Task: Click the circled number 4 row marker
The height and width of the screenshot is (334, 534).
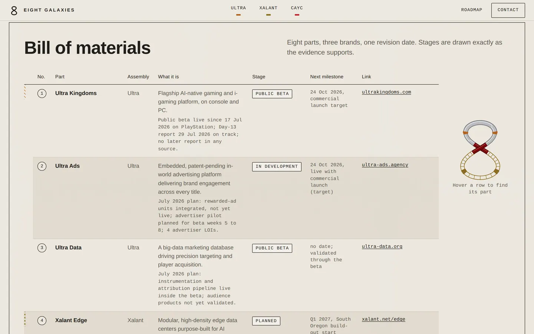Action: [42, 321]
